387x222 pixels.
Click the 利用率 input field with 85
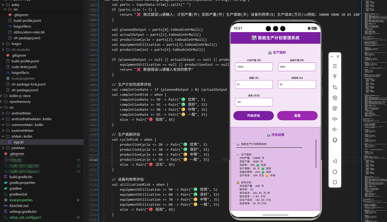297,84
